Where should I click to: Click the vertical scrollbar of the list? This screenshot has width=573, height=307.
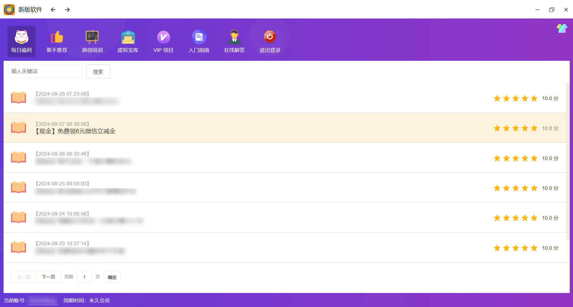tap(568, 161)
